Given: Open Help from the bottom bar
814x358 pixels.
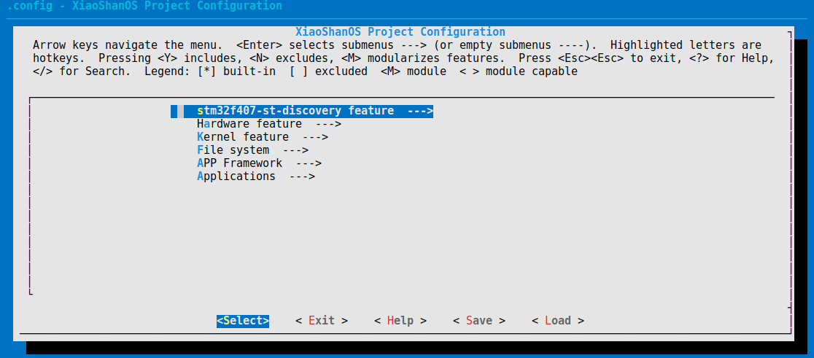Looking at the screenshot, I should (400, 321).
